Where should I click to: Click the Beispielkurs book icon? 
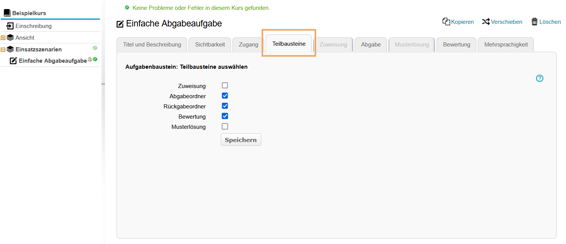pos(7,13)
